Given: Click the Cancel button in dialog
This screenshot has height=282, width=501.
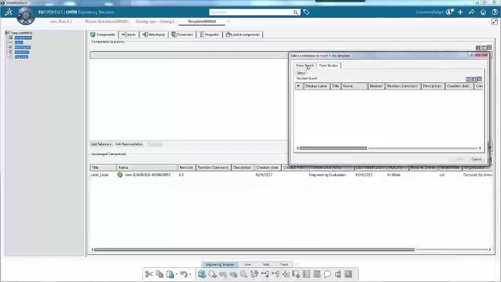Looking at the screenshot, I should [x=476, y=159].
